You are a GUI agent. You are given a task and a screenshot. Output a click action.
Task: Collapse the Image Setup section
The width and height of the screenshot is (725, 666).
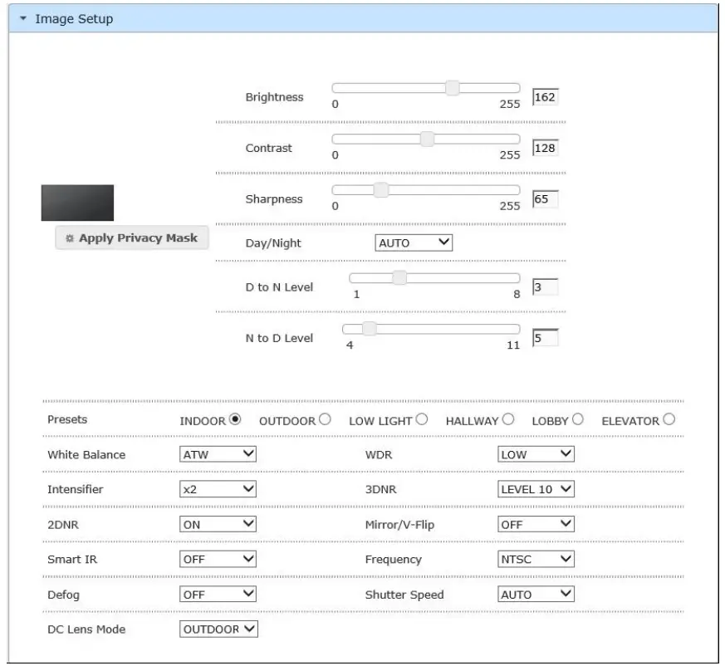pyautogui.click(x=23, y=18)
